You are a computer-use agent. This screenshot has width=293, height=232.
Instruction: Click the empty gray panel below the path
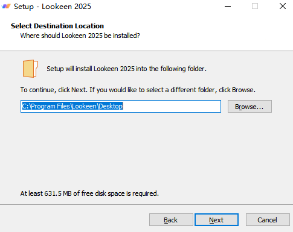point(146,151)
